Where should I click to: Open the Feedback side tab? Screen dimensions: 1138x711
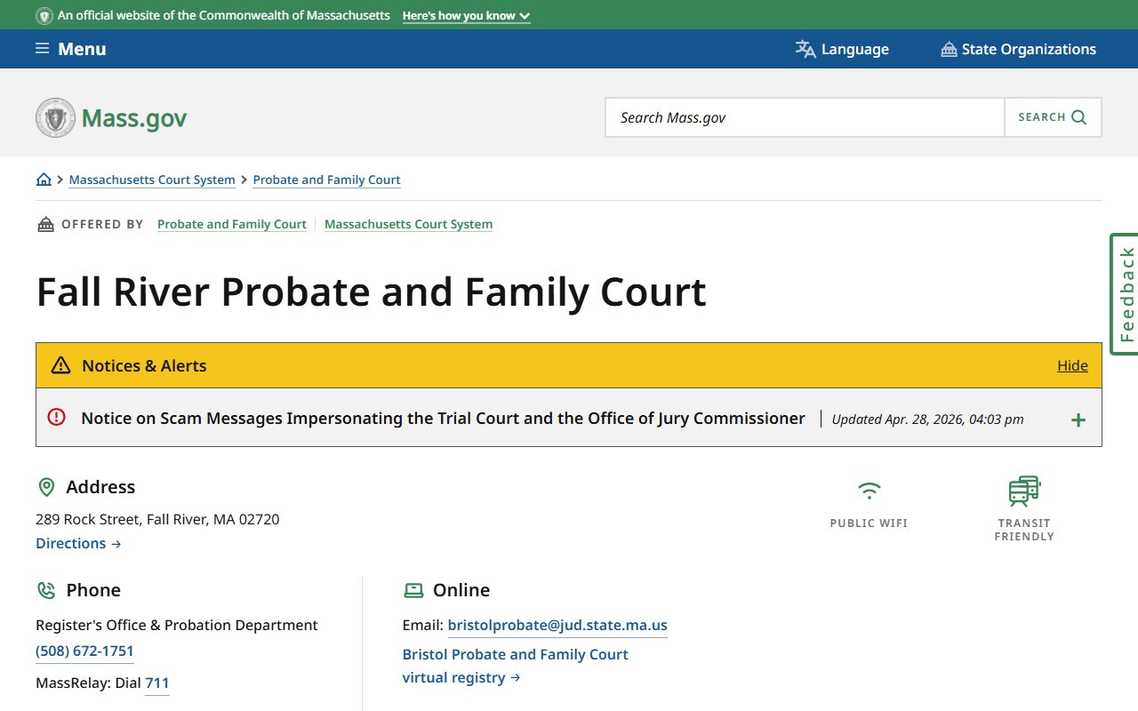pos(1125,294)
